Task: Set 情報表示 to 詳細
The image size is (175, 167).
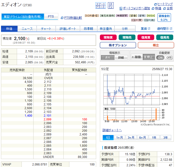Action: [121, 58]
